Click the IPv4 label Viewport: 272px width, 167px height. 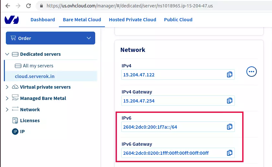(x=127, y=66)
